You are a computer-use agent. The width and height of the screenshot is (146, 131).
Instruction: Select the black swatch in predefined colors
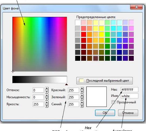pyautogui.click(x=77, y=58)
